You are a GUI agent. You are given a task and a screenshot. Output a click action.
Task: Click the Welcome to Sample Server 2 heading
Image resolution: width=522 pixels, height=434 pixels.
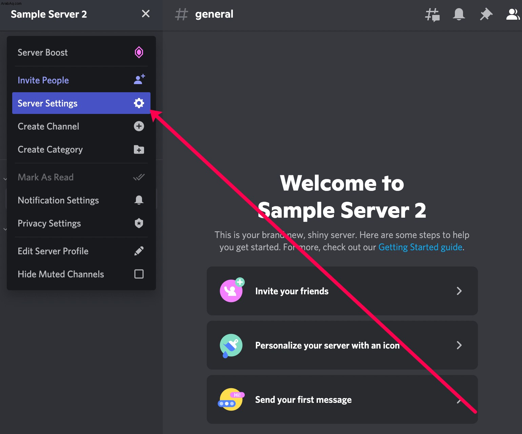click(x=342, y=197)
